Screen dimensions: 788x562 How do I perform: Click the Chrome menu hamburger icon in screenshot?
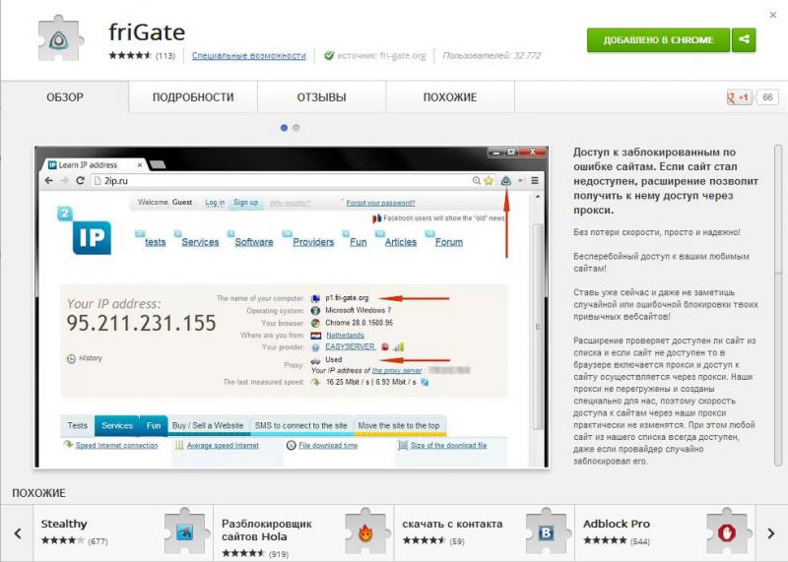pos(535,181)
